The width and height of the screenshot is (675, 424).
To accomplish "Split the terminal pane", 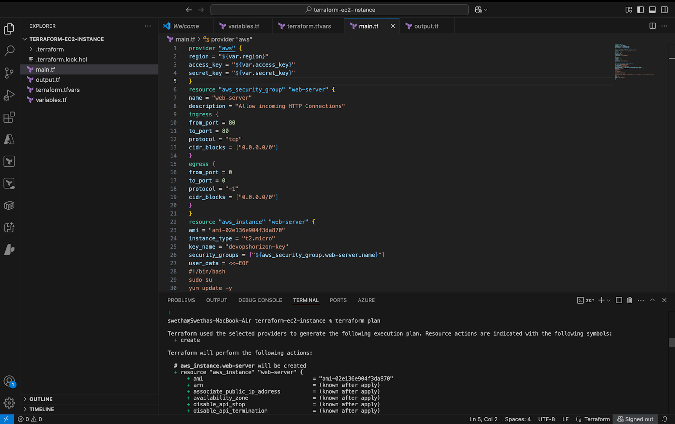I will [619, 300].
